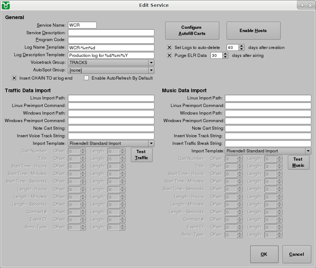Dismiss dialog via Cancel
Screen dimensions: 316x268
coord(297,254)
